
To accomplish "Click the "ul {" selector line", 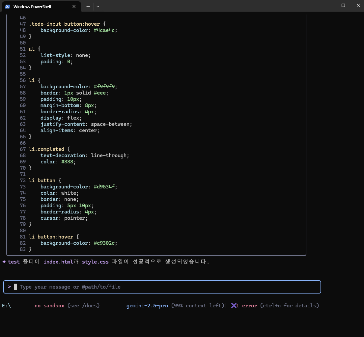I will (35, 49).
